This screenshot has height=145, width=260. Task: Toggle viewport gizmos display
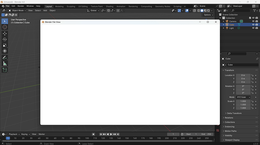click(179, 10)
